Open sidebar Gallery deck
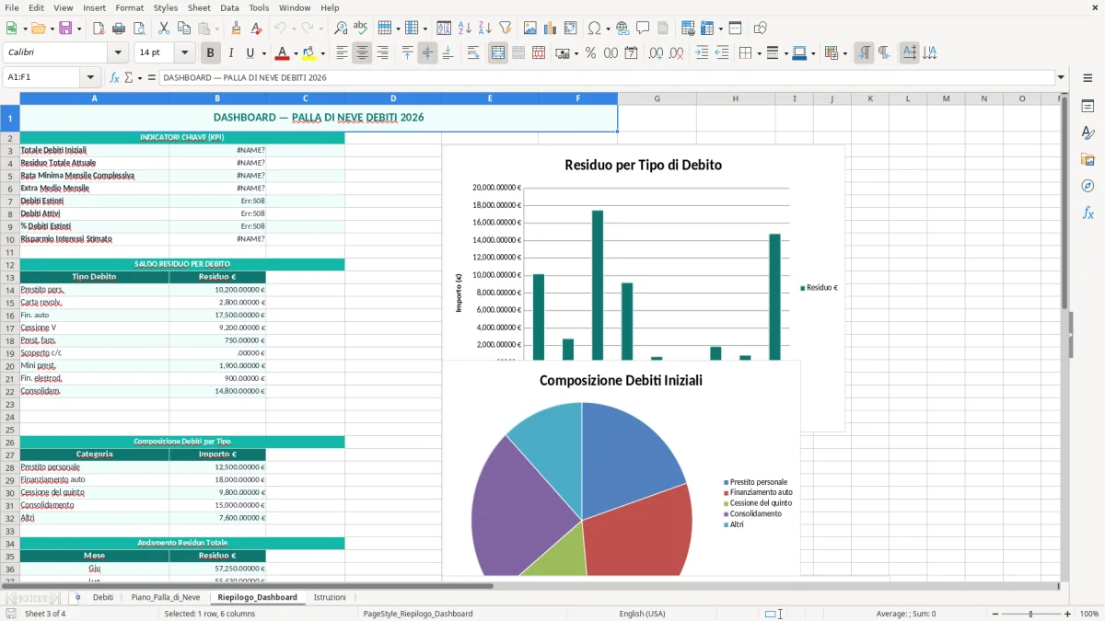The width and height of the screenshot is (1105, 621). [x=1088, y=159]
